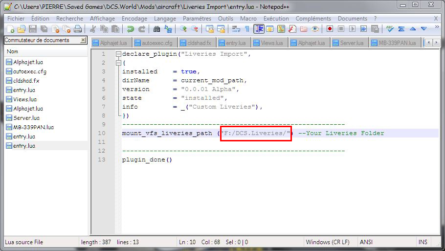445x251 pixels.
Task: Click the Copy toolbar icon
Action: point(104,29)
